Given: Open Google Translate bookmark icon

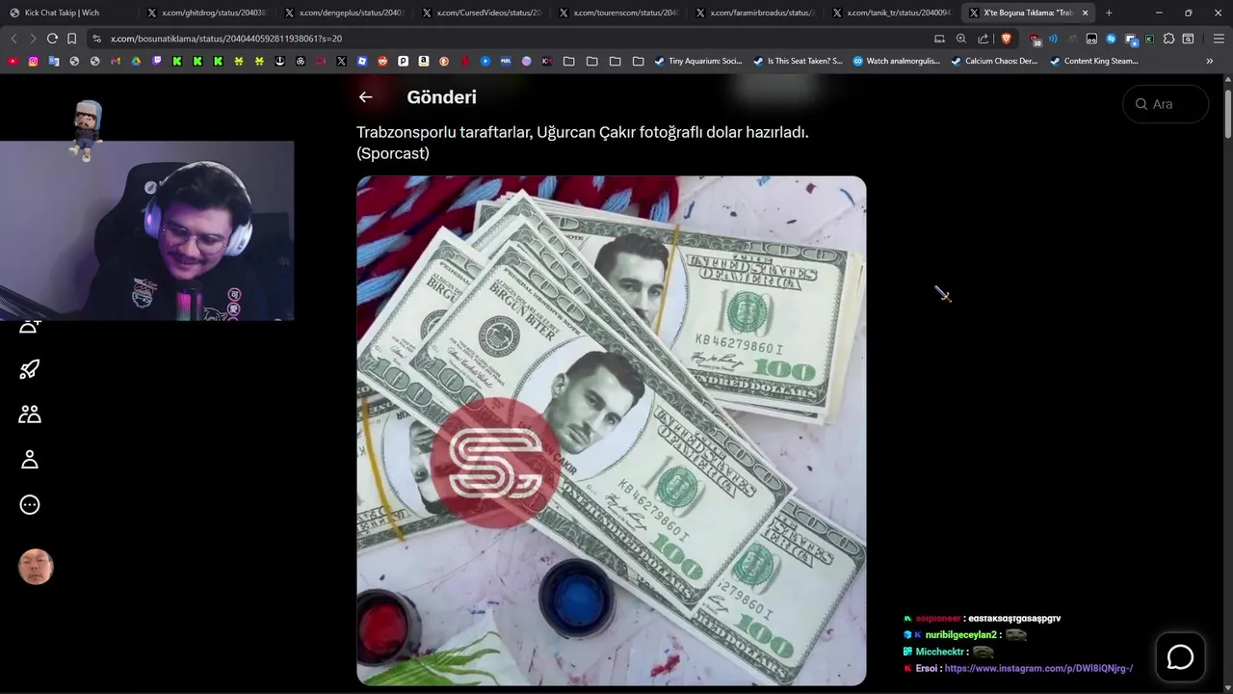Looking at the screenshot, I should pos(53,61).
